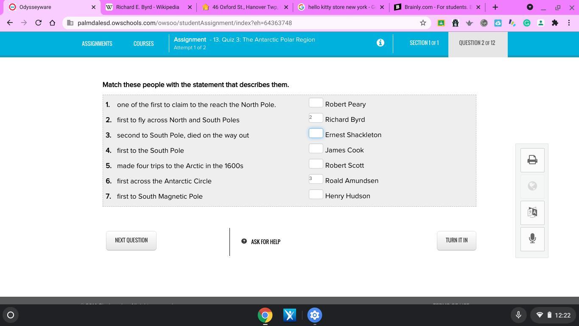Click the NEXT QUESTION button
The width and height of the screenshot is (579, 326).
(x=131, y=241)
